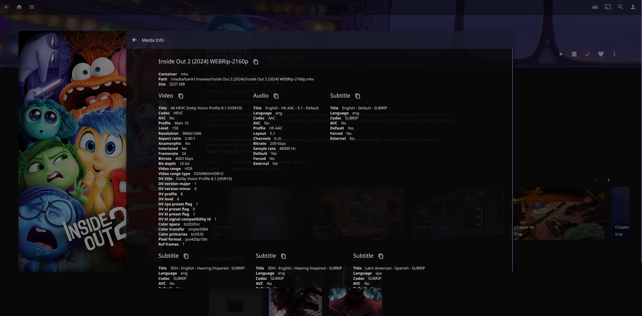
Task: Select the Chapter 04 thumbnail
Action: click(x=559, y=213)
